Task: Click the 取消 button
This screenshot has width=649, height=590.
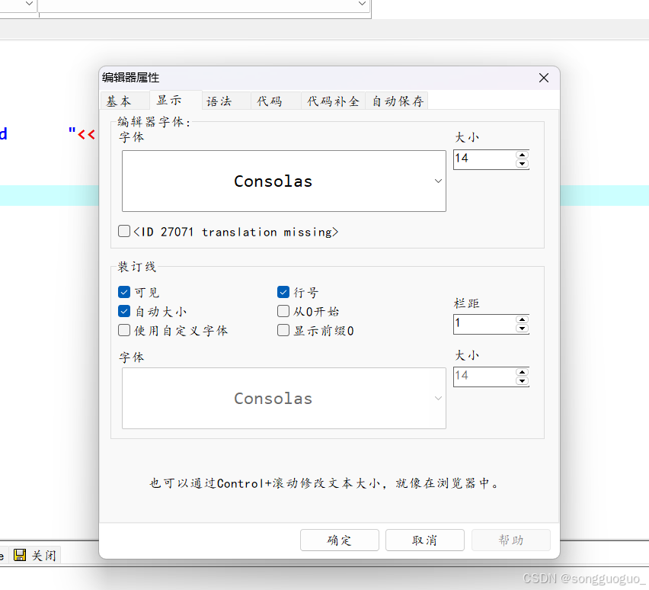Action: coord(424,540)
